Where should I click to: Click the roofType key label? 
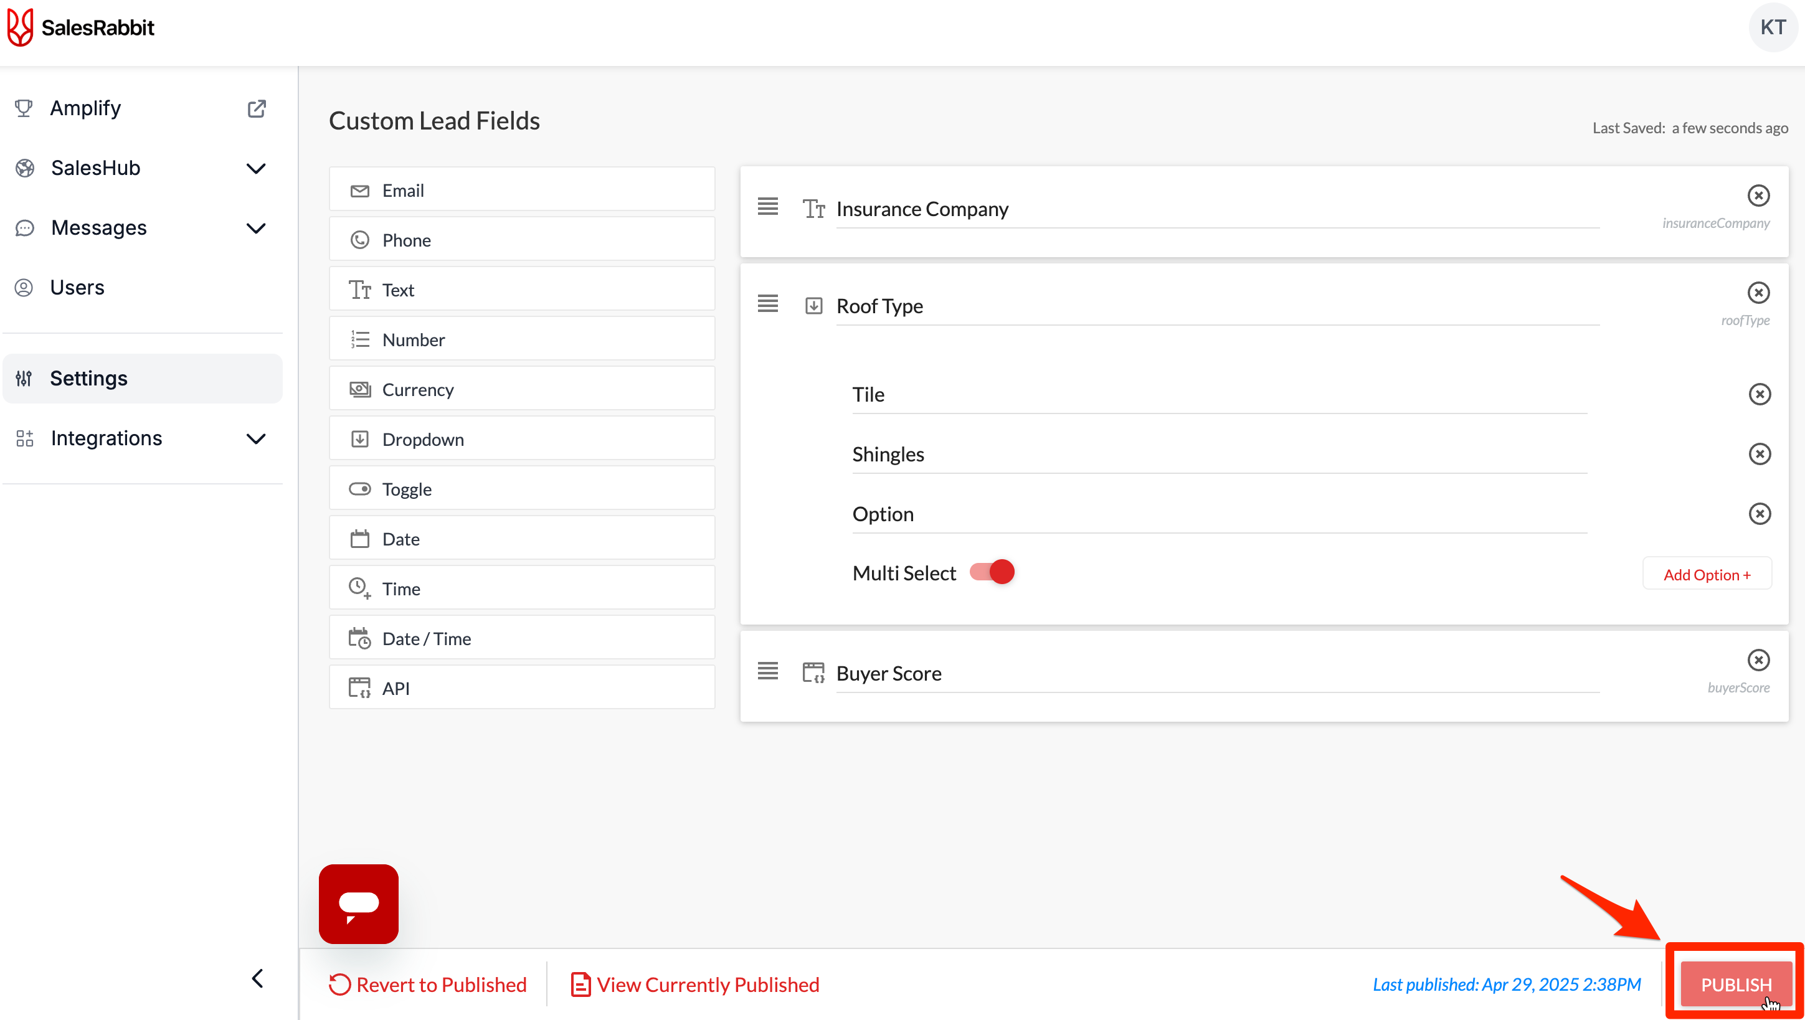click(1745, 320)
